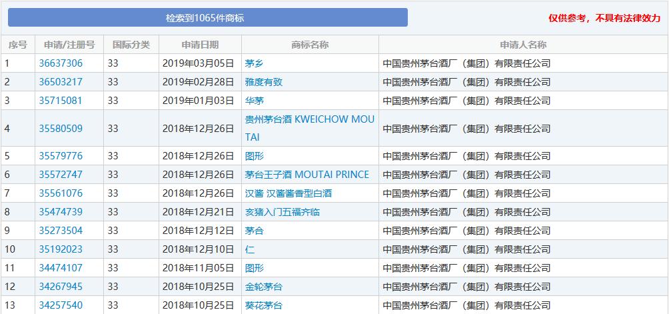This screenshot has width=669, height=314.
Task: Open the trademark 金轮茅台
Action: (264, 286)
